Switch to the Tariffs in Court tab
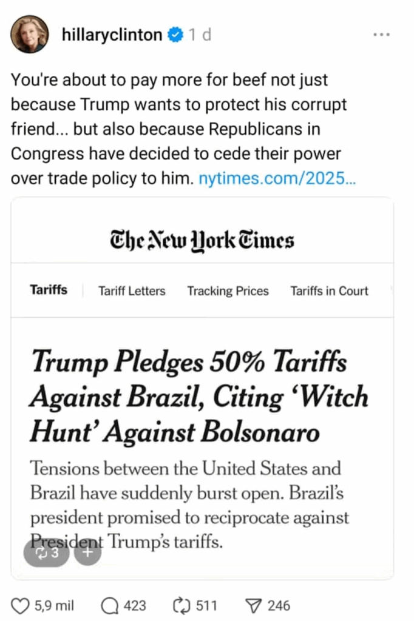This screenshot has width=414, height=621. pyautogui.click(x=329, y=291)
